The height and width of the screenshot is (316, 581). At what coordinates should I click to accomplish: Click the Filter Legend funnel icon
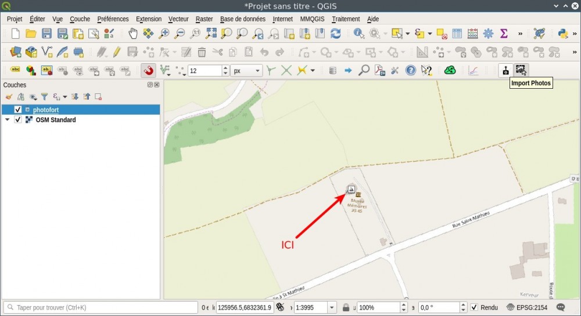pyautogui.click(x=45, y=97)
